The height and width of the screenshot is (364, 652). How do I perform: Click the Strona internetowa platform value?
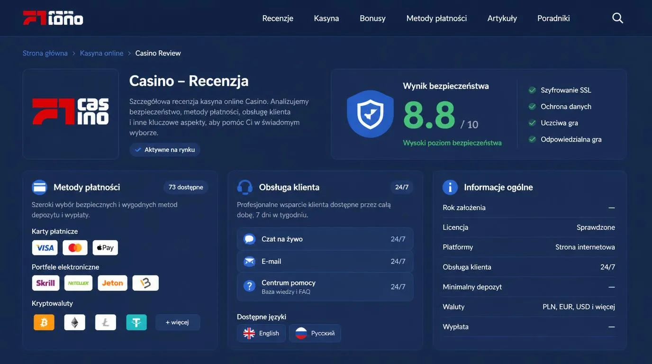point(585,247)
